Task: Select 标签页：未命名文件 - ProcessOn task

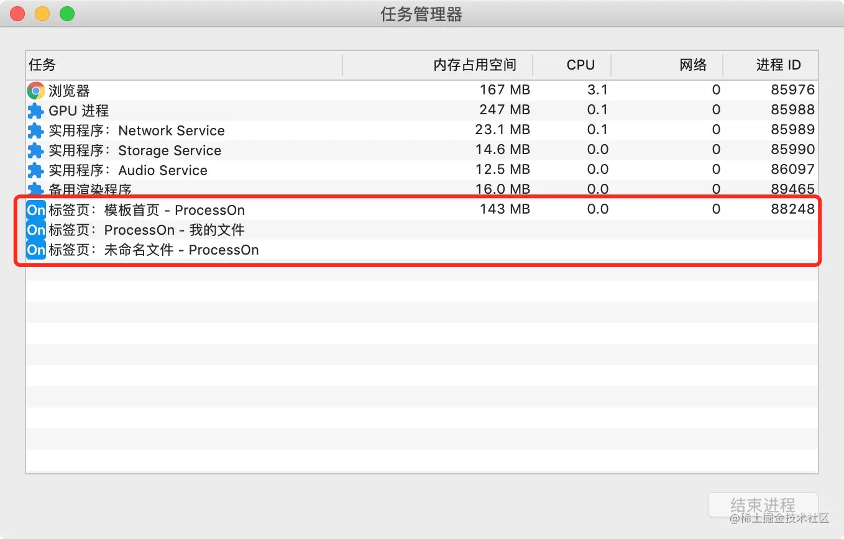Action: 154,250
